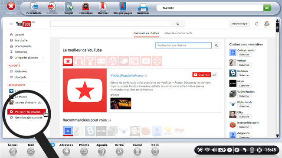282x158 pixels.
Task: Click the large red star channel image
Action: point(85,90)
